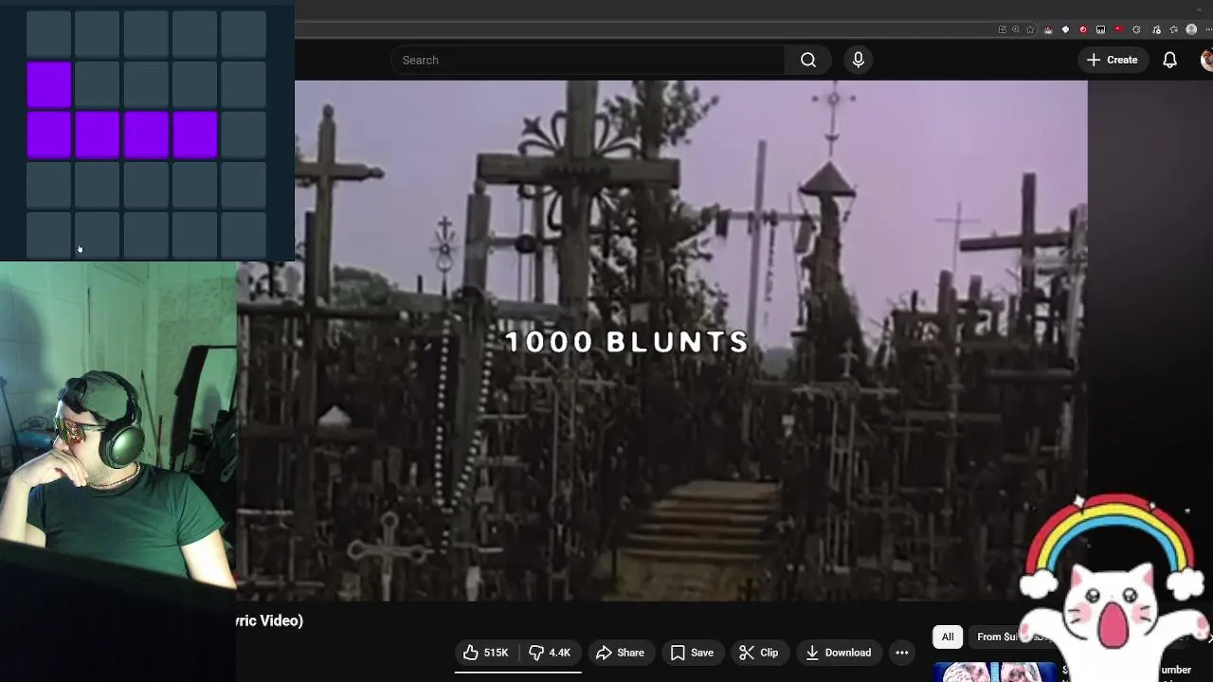Like the video showing 515K
The width and height of the screenshot is (1213, 682).
click(x=485, y=653)
